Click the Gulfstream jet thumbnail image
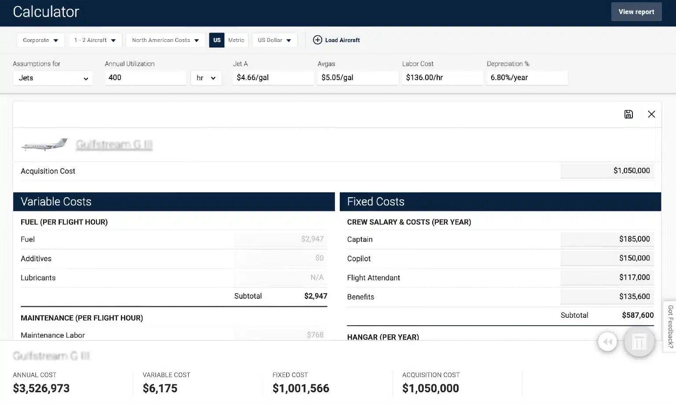 pos(44,144)
